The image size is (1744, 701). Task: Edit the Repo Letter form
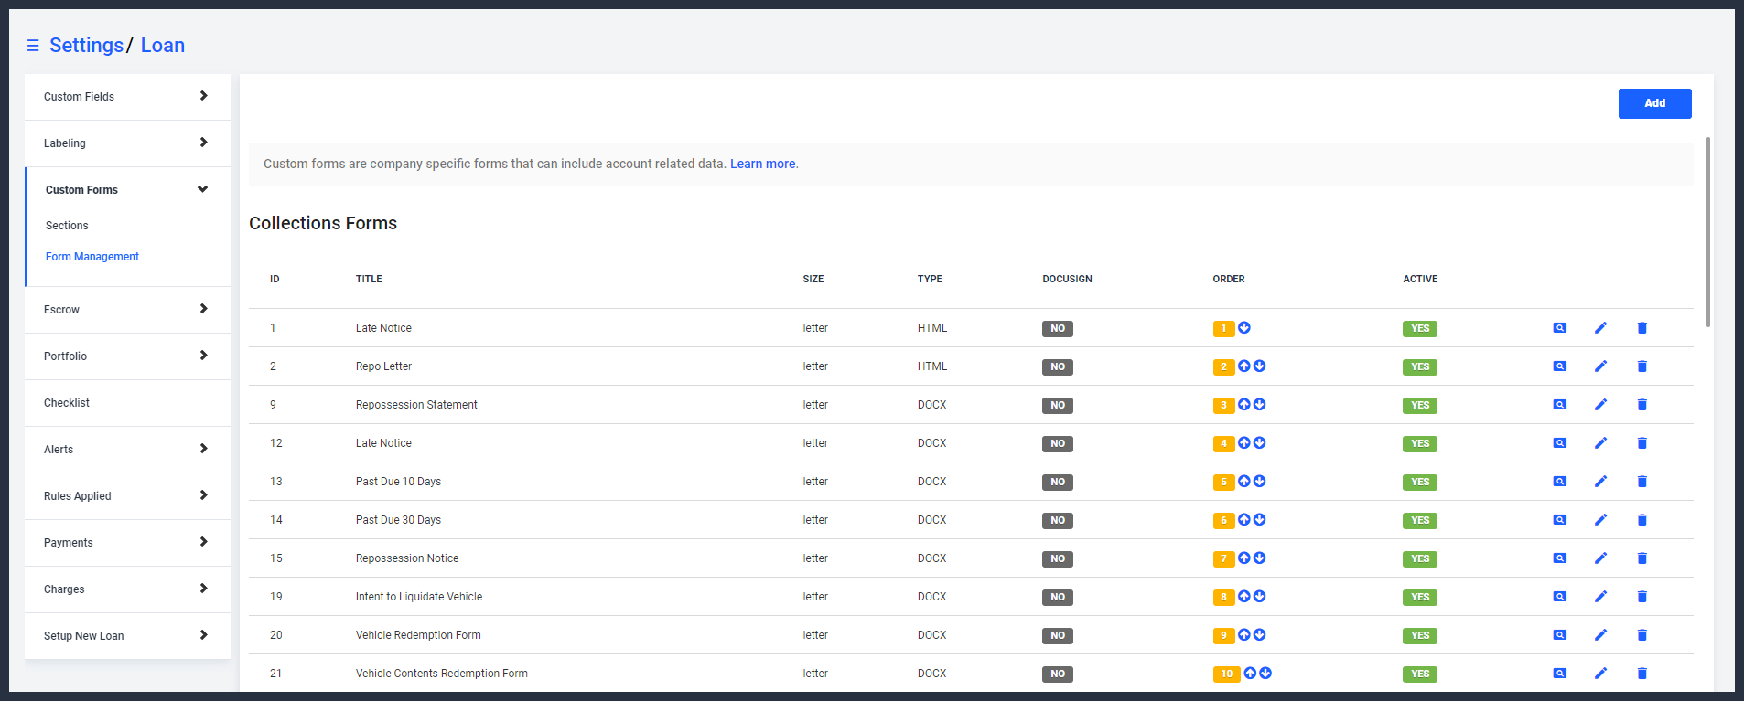(x=1600, y=366)
